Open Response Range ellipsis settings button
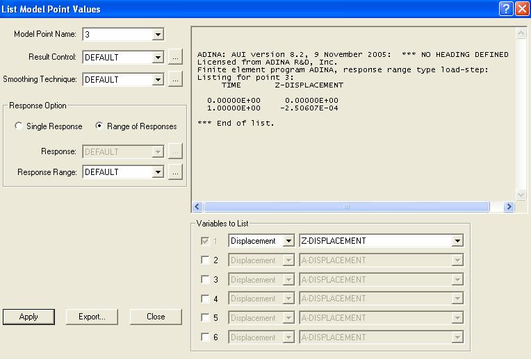 tap(175, 172)
